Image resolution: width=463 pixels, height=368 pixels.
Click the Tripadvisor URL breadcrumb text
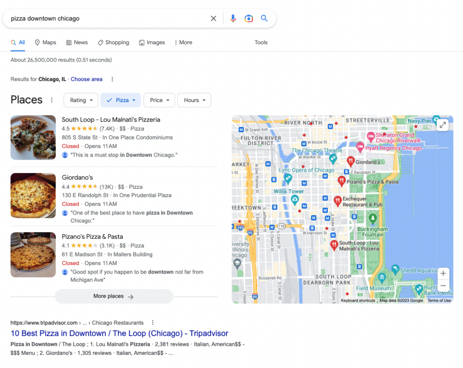(x=77, y=323)
